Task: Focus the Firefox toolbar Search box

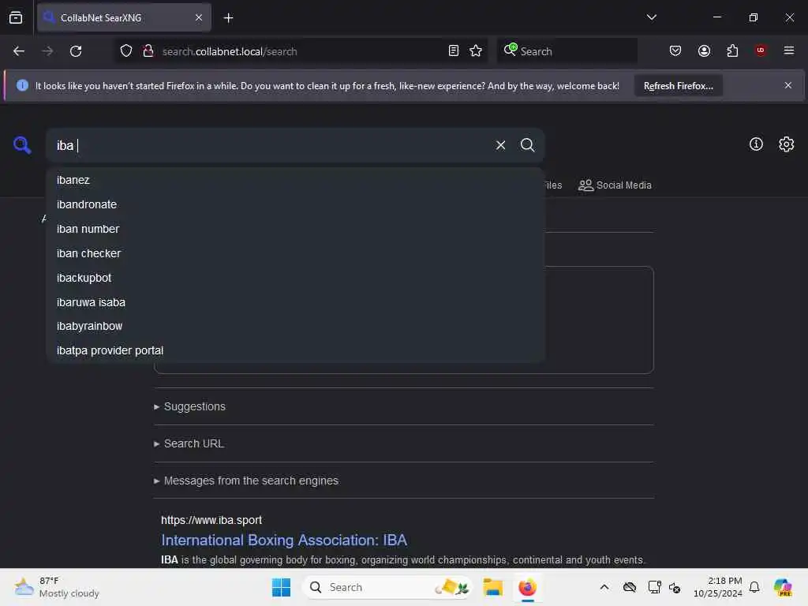Action: (x=567, y=51)
